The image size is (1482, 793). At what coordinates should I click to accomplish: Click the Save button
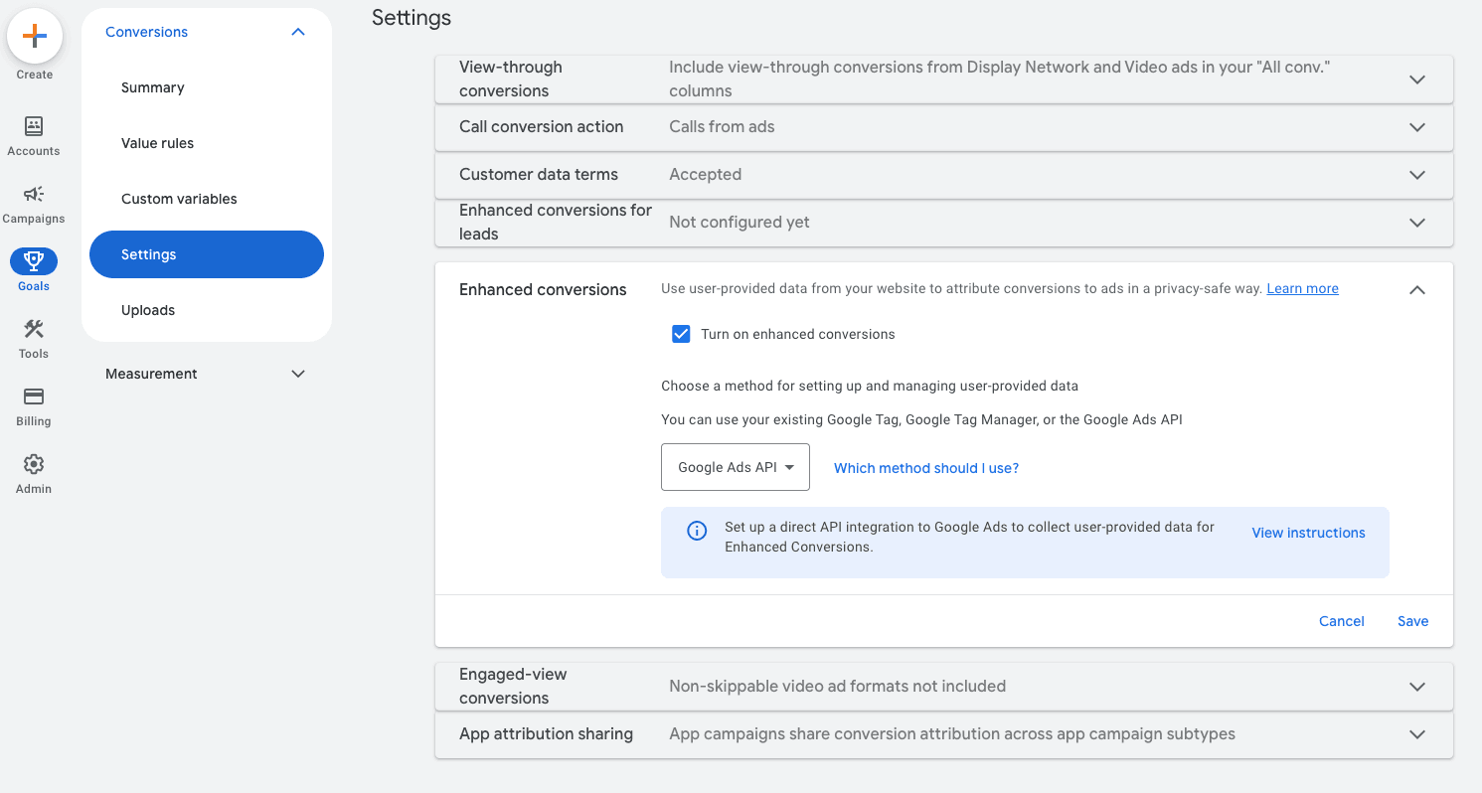coord(1412,621)
